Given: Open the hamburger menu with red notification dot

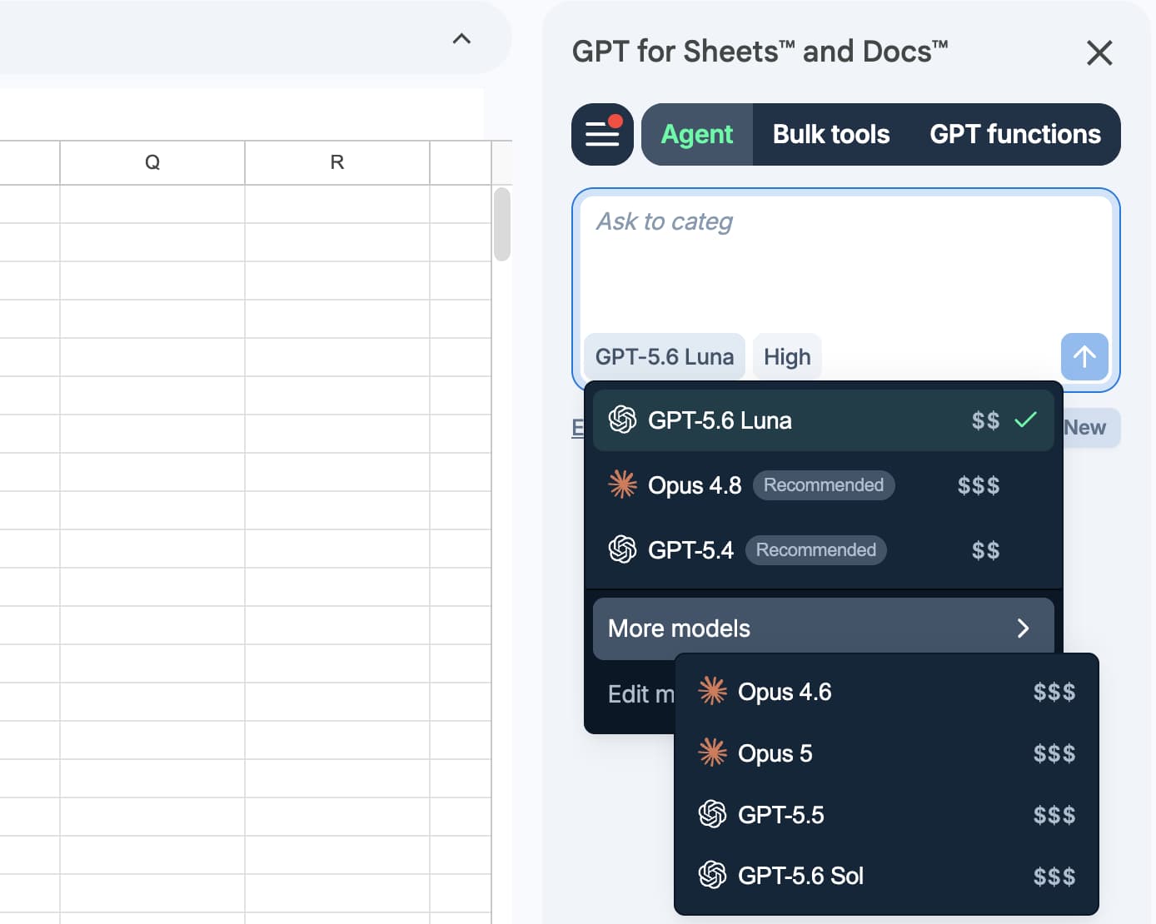Looking at the screenshot, I should click(602, 134).
